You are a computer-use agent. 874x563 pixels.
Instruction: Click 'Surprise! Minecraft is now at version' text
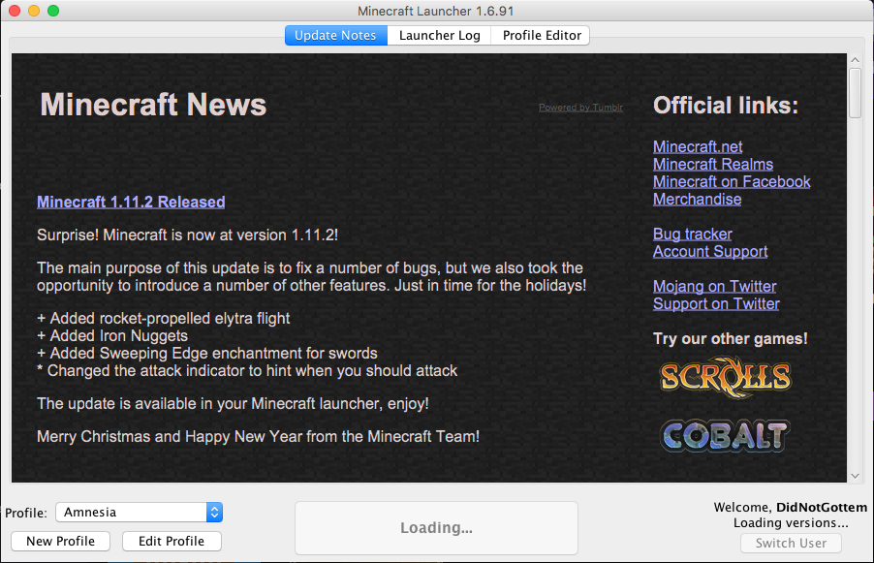[187, 235]
